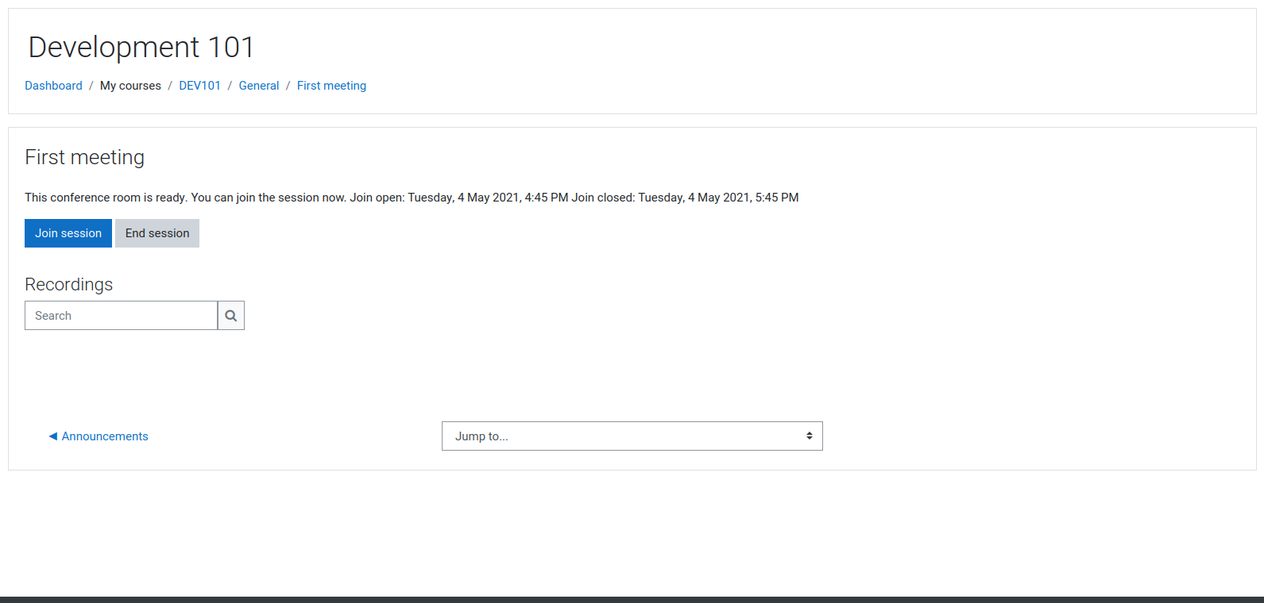Click the First meeting breadcrumb link

click(331, 86)
